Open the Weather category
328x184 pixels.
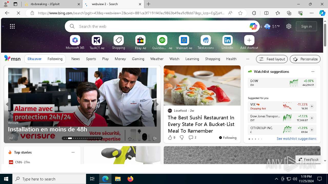(x=157, y=59)
